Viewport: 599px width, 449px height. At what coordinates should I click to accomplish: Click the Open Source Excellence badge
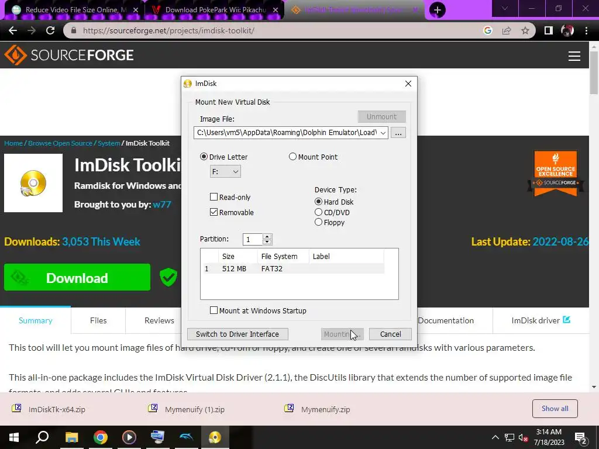point(556,174)
